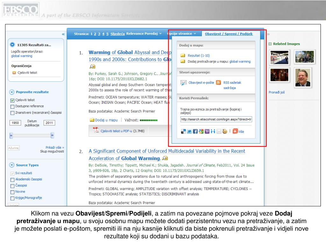Share via hi5 icon
This screenshot has height=244, width=326.
click(x=213, y=131)
